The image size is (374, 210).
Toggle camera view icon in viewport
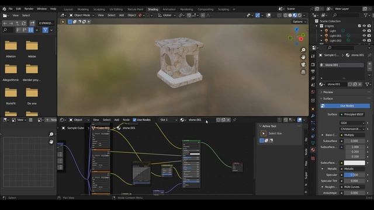303,65
